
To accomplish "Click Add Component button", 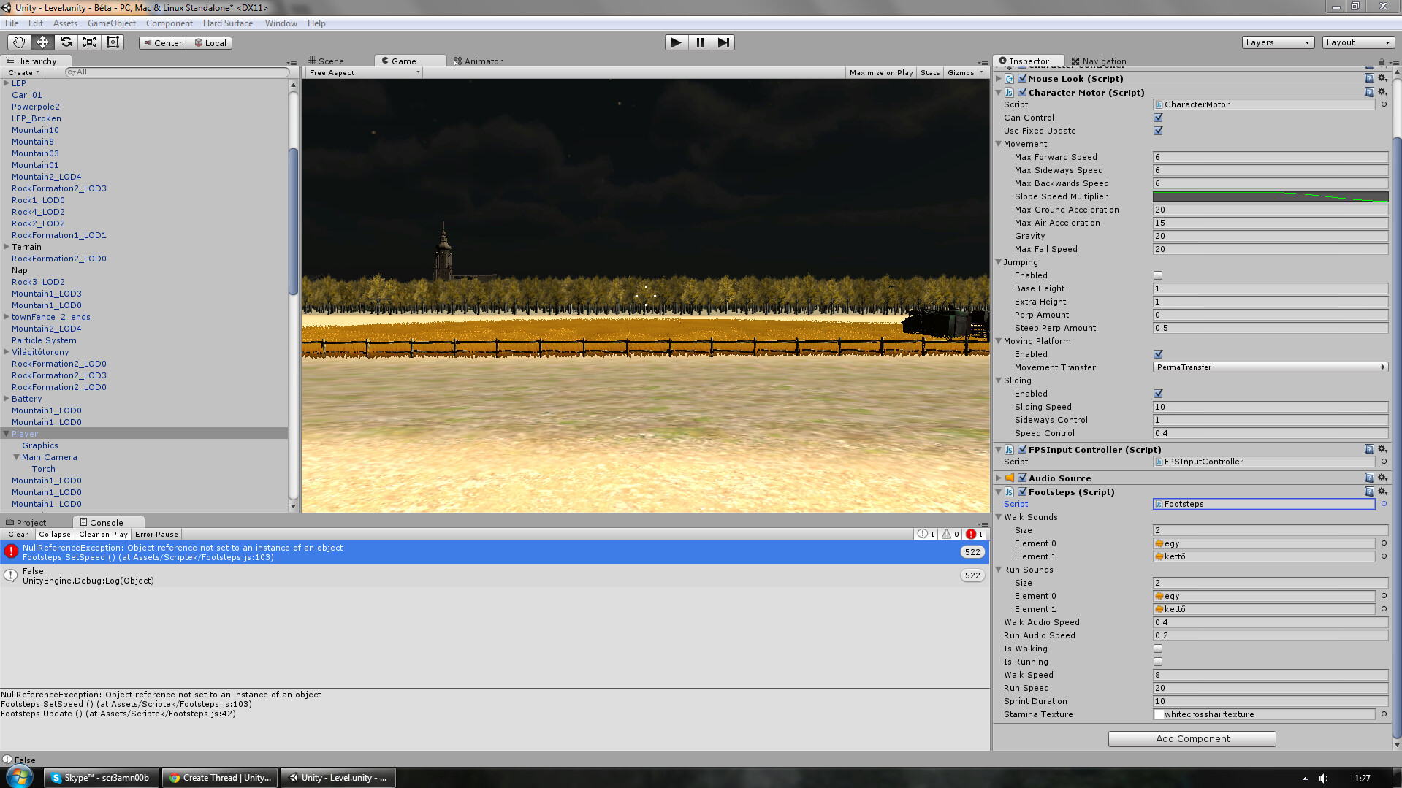I will click(x=1192, y=739).
